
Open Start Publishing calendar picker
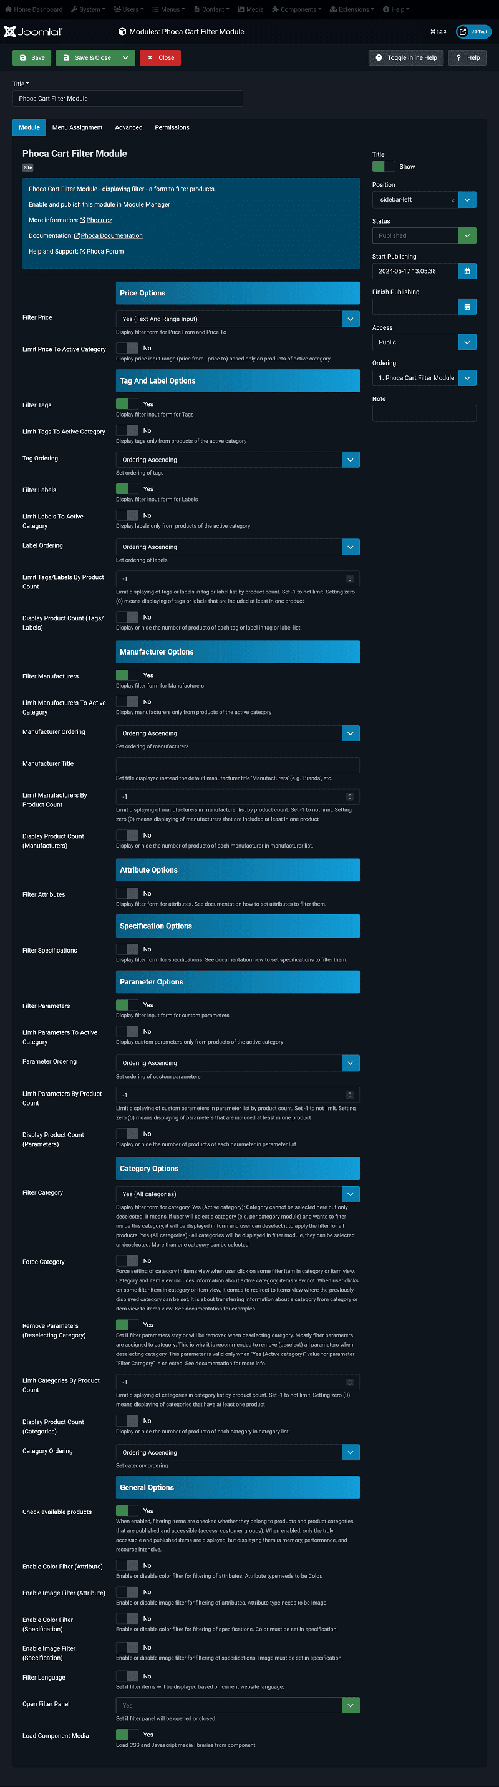point(467,271)
